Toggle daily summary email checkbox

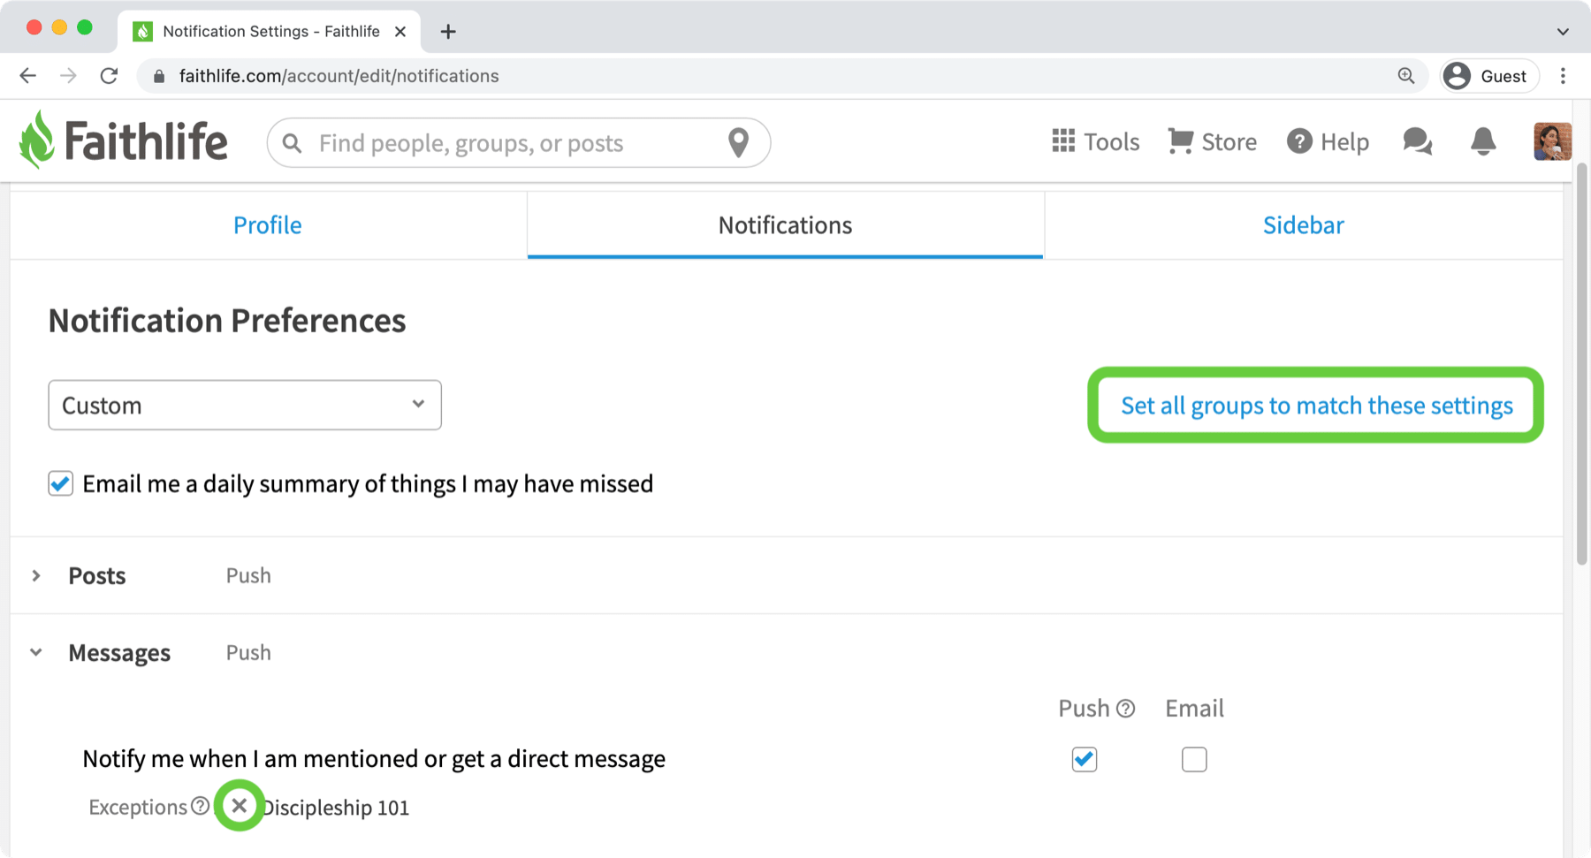60,483
